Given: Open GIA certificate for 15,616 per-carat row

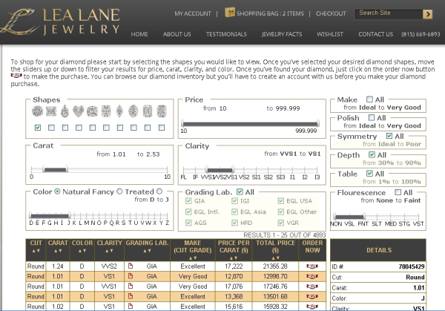Looking at the screenshot, I should pos(131,306).
